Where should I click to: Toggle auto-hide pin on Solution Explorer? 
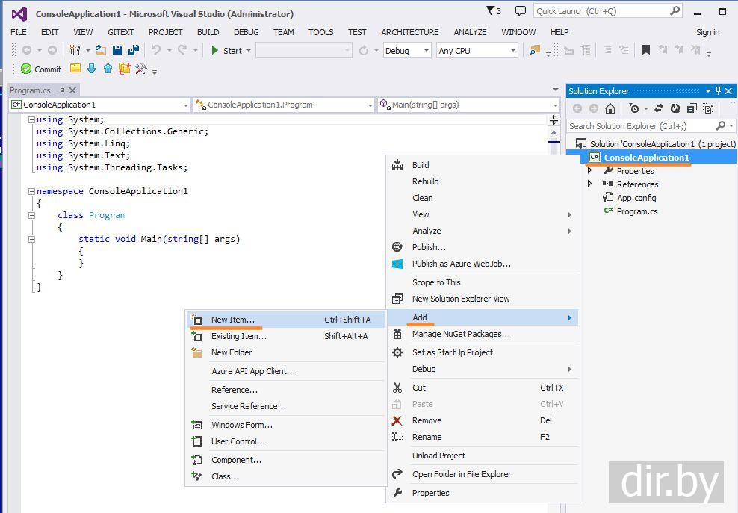pyautogui.click(x=719, y=90)
